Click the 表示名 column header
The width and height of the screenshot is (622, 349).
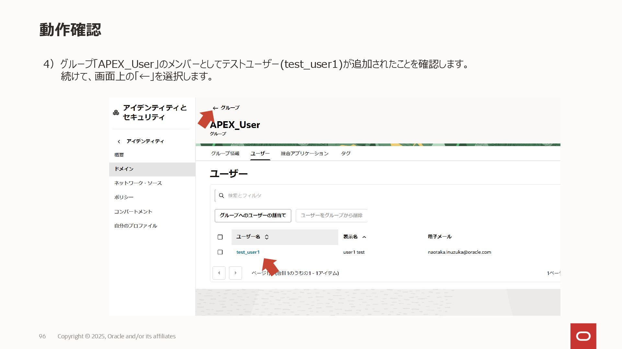pos(350,237)
